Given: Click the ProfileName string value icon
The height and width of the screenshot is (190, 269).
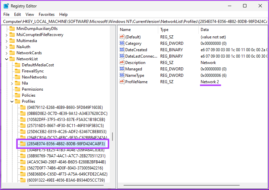Looking at the screenshot, I should (122, 82).
